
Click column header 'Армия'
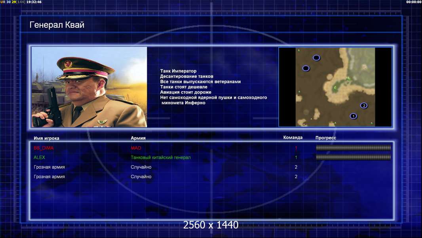click(138, 138)
